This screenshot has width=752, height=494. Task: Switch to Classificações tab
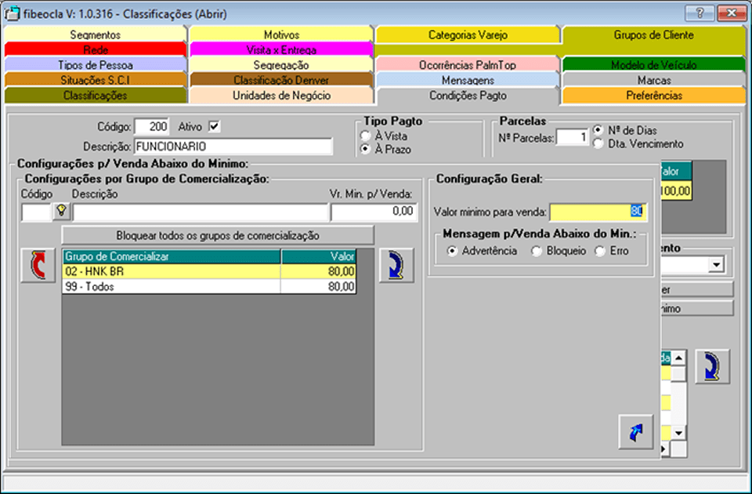click(x=95, y=96)
